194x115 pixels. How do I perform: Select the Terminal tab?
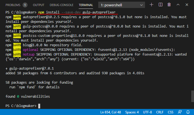pyautogui.click(x=86, y=5)
